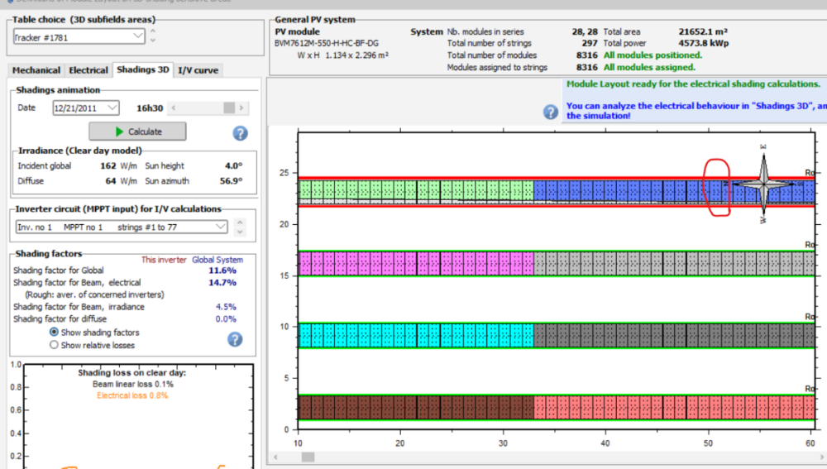Switch to the Electrical tab
This screenshot has width=827, height=469.
88,70
